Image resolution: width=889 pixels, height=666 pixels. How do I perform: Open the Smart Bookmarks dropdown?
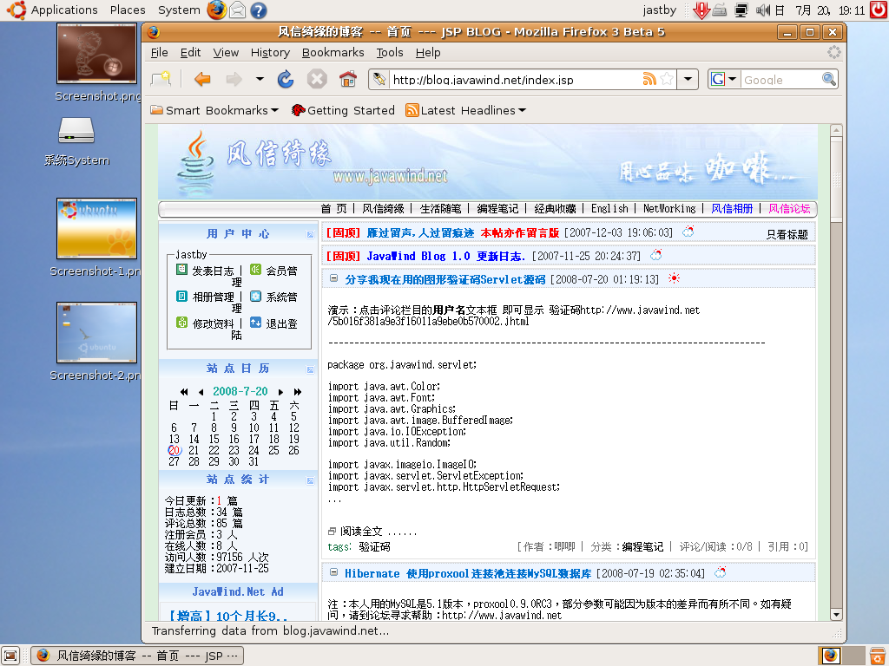pyautogui.click(x=274, y=111)
